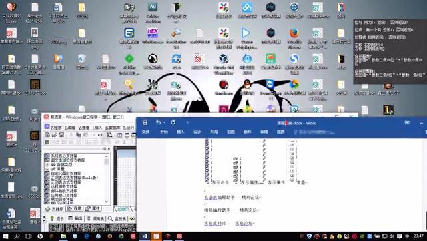Open the E.编辑 menu in 易语言
The height and width of the screenshot is (241, 427).
pos(70,128)
